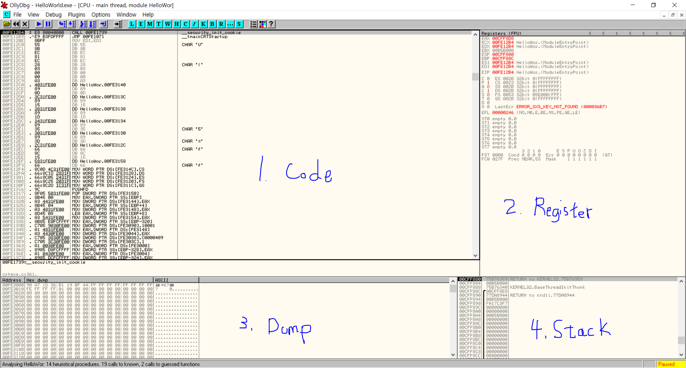
Task: Select the PUSHFD instruction line
Action: pyautogui.click(x=80, y=189)
